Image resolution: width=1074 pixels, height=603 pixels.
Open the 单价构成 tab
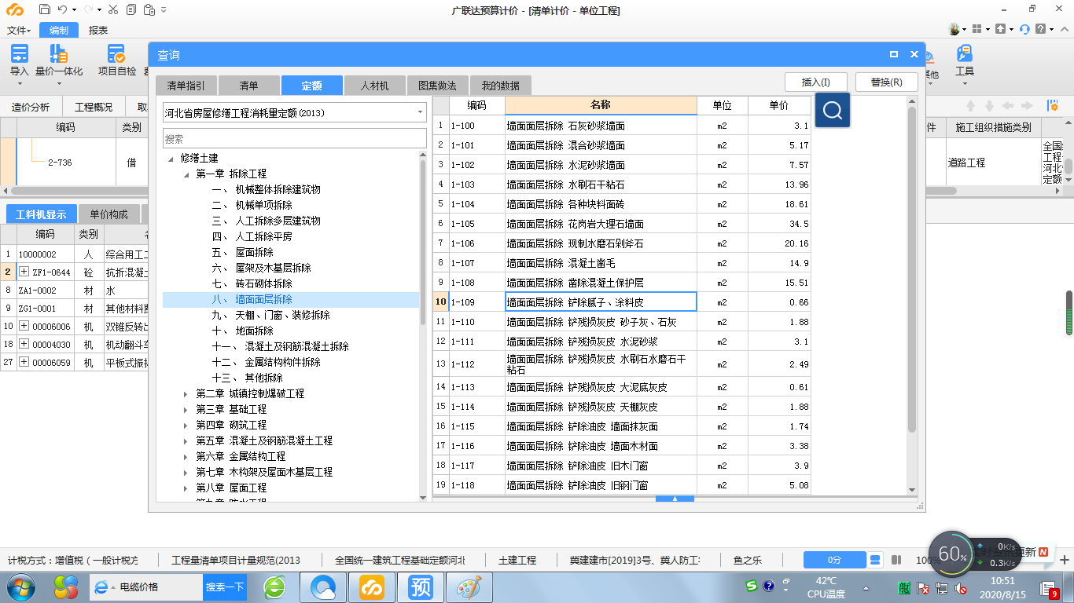pos(109,214)
